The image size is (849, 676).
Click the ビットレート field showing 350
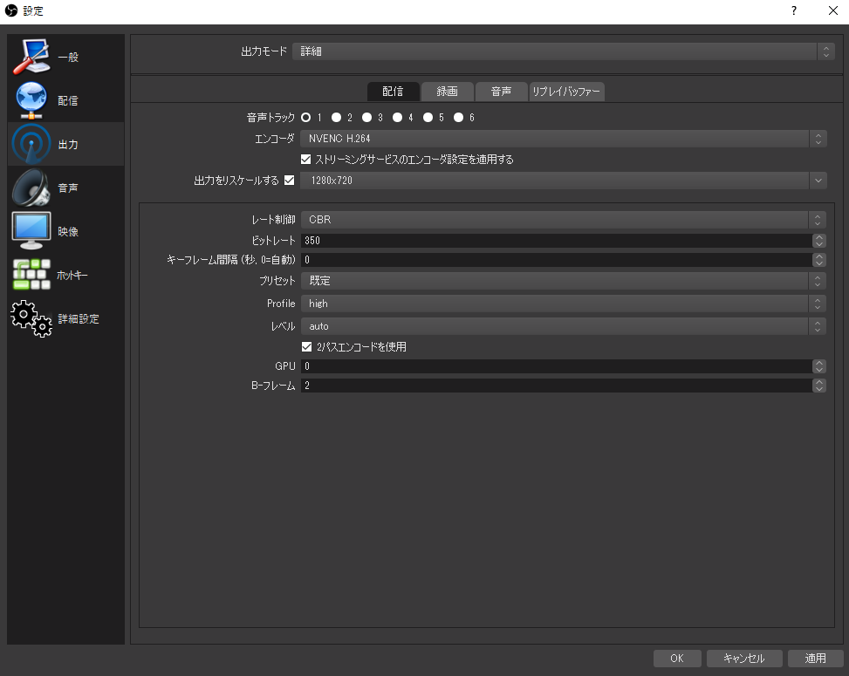(556, 241)
